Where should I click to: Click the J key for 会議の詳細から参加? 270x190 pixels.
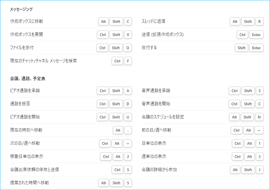click(259, 170)
